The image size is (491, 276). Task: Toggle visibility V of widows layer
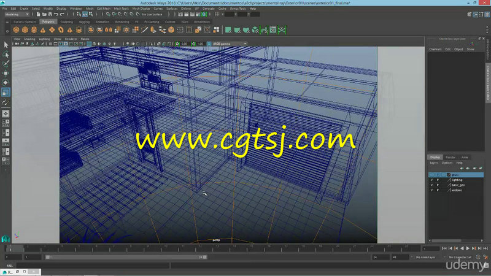coord(432,190)
